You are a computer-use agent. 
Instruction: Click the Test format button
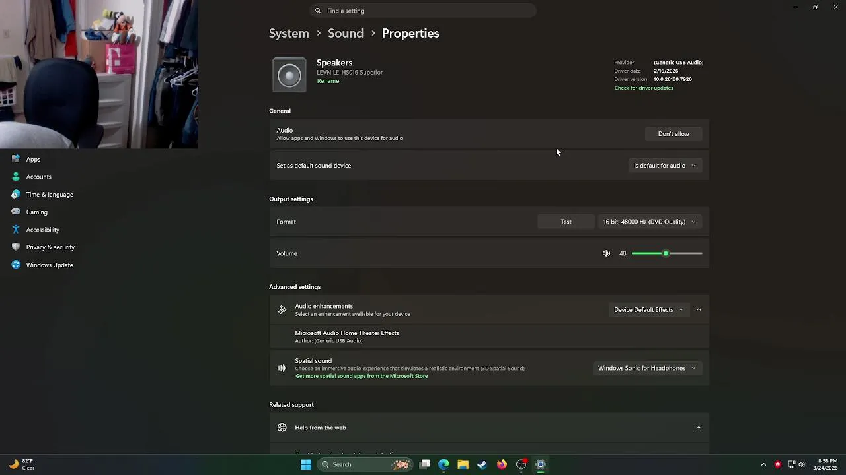(x=566, y=222)
